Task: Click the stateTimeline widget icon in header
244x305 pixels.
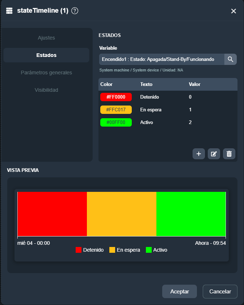Action: coord(9,11)
